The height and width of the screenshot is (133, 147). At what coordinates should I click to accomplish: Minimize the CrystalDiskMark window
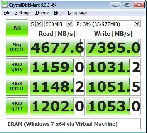point(115,5)
